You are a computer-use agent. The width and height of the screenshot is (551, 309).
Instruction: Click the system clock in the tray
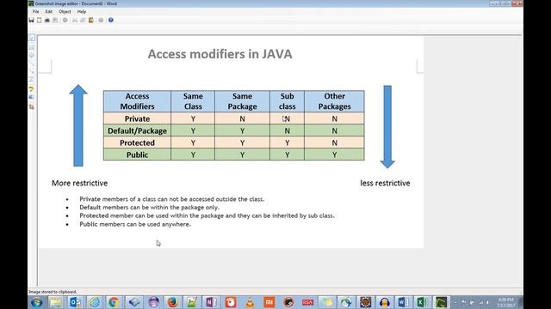coord(505,302)
